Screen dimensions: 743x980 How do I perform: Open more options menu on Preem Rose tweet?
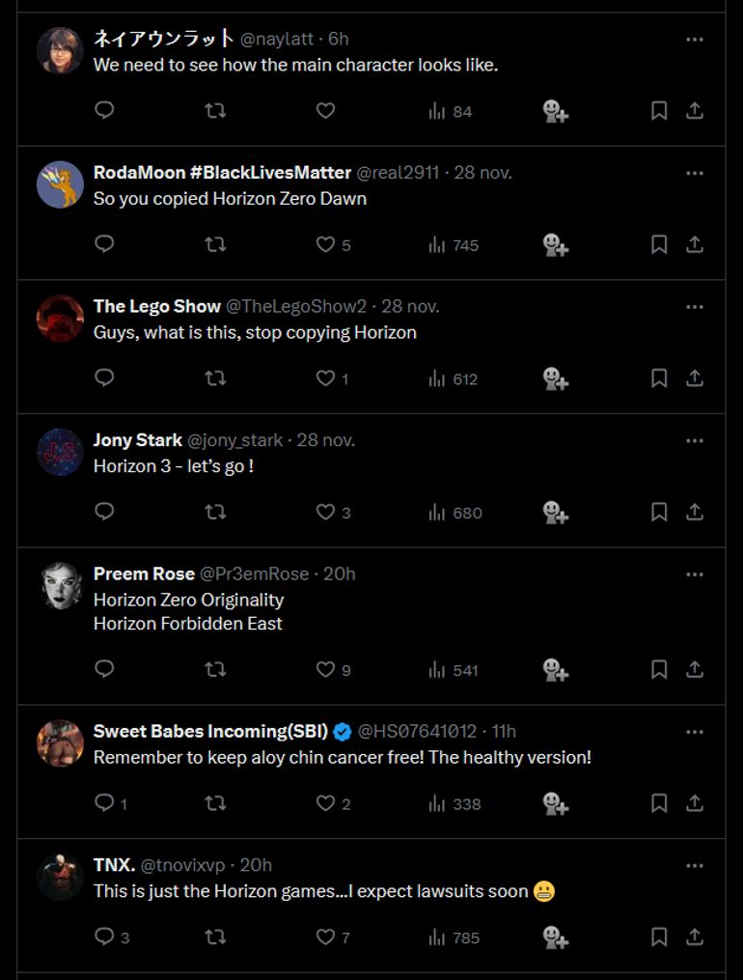coord(694,574)
